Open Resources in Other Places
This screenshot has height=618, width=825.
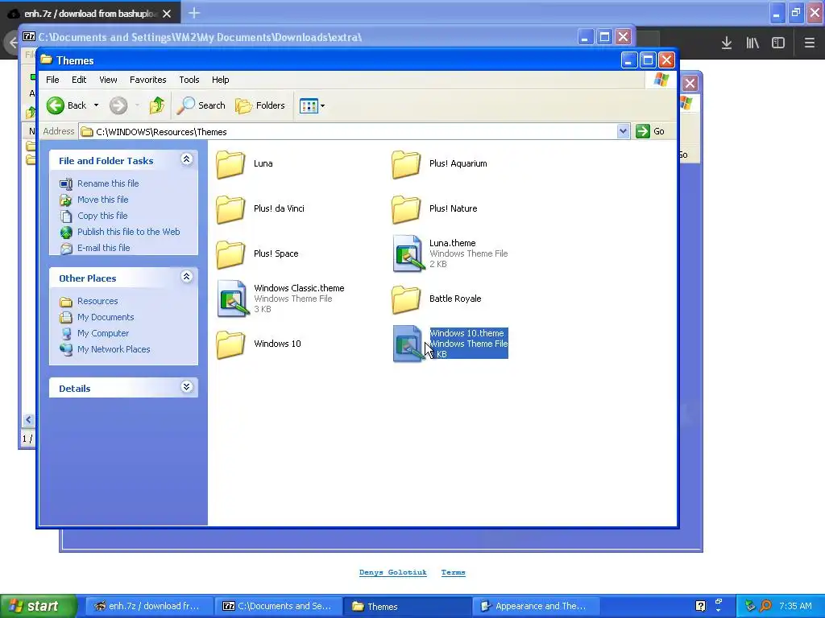[x=97, y=301]
